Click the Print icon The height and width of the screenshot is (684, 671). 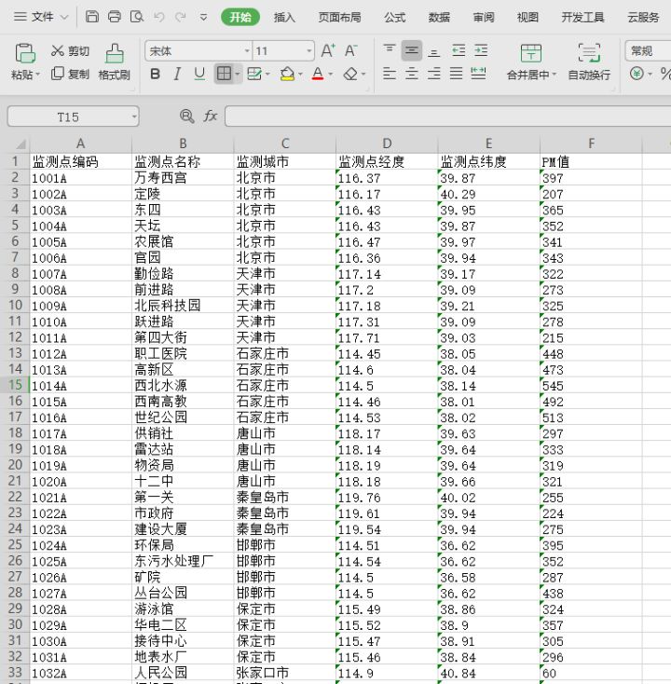click(115, 17)
